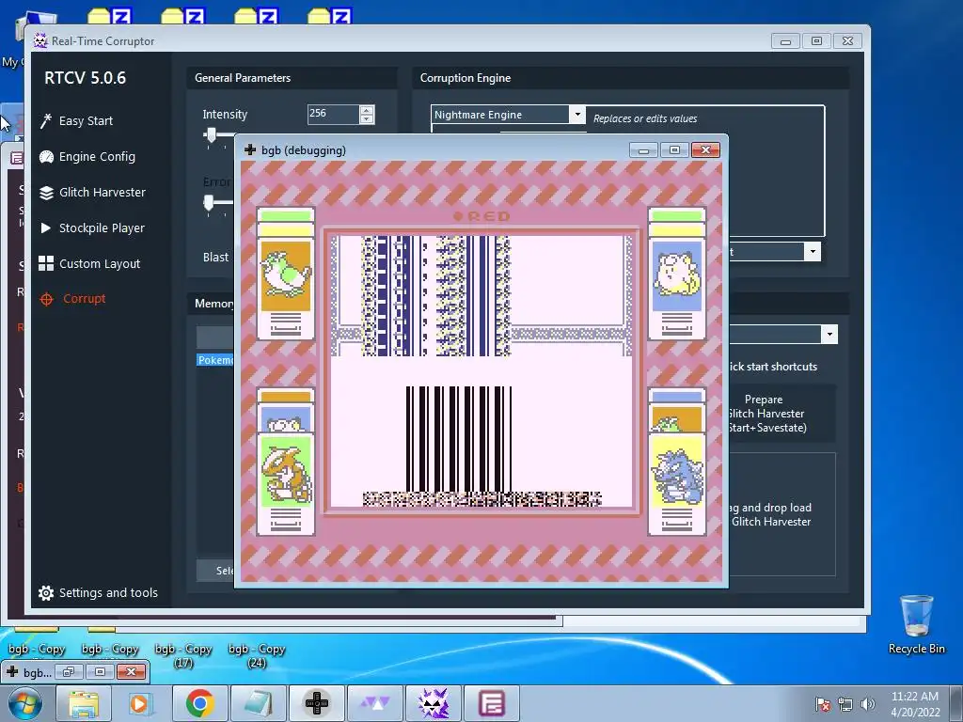963x722 pixels.
Task: Open Windows Explorer from the taskbar
Action: click(84, 703)
